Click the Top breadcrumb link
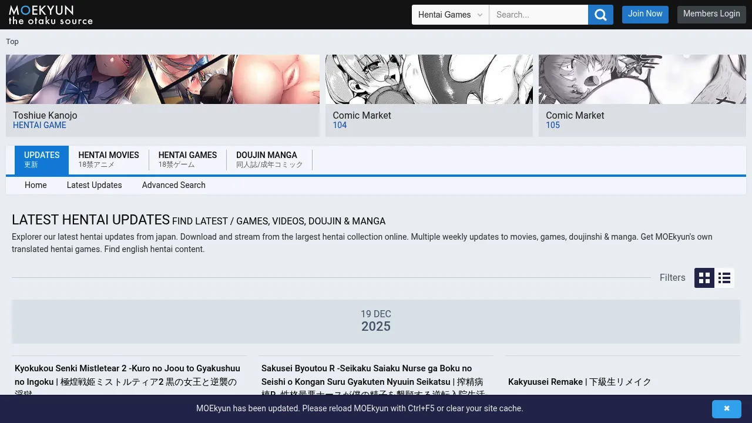 click(12, 42)
